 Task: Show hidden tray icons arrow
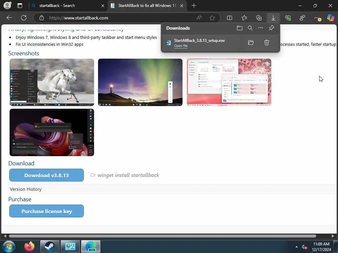click(296, 247)
